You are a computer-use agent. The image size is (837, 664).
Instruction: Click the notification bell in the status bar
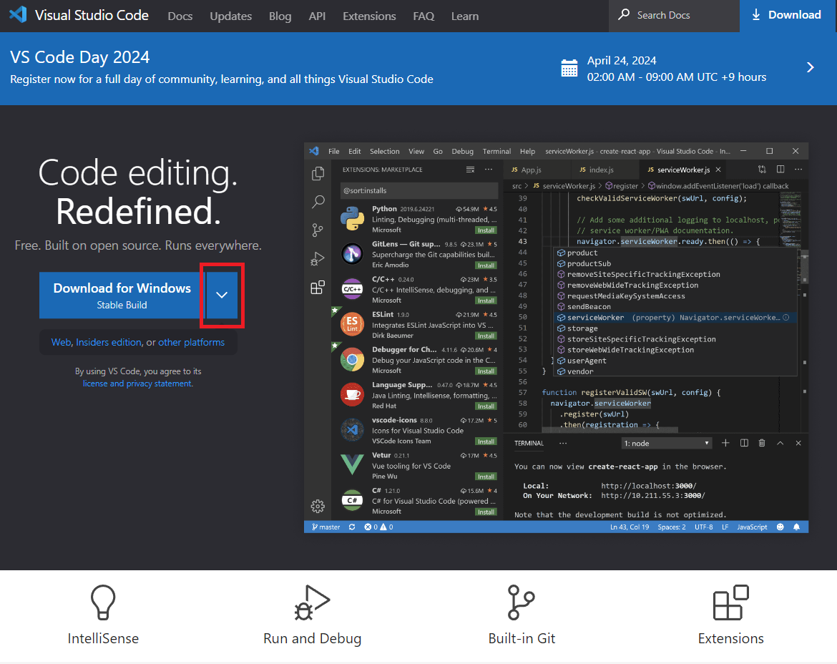pos(796,527)
